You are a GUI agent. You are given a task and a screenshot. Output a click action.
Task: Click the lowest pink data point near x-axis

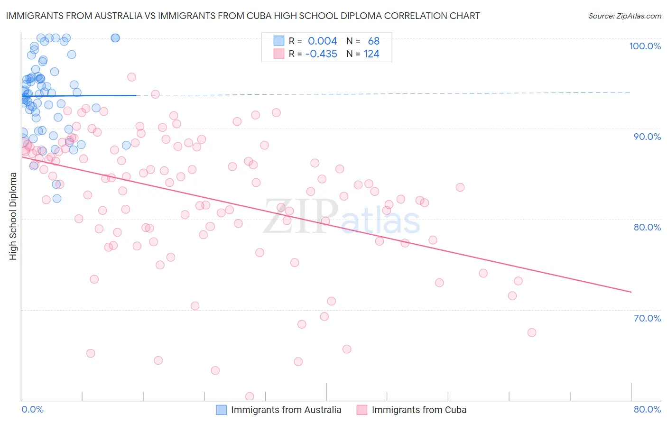pos(250,396)
